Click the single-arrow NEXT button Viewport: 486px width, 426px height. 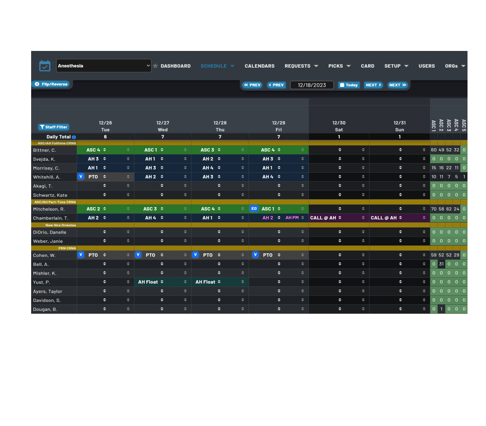click(373, 85)
